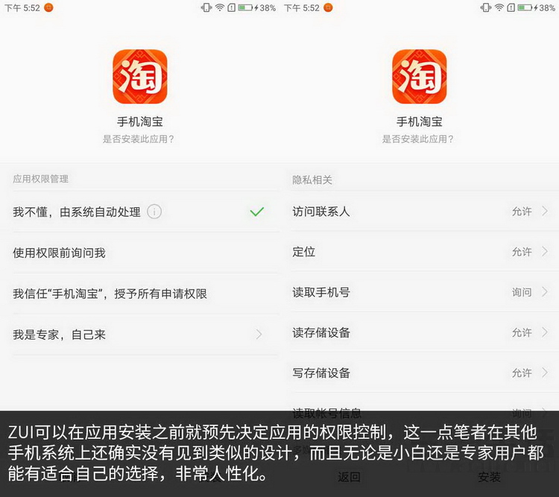Tap 访问联系人 row label

pyautogui.click(x=320, y=212)
